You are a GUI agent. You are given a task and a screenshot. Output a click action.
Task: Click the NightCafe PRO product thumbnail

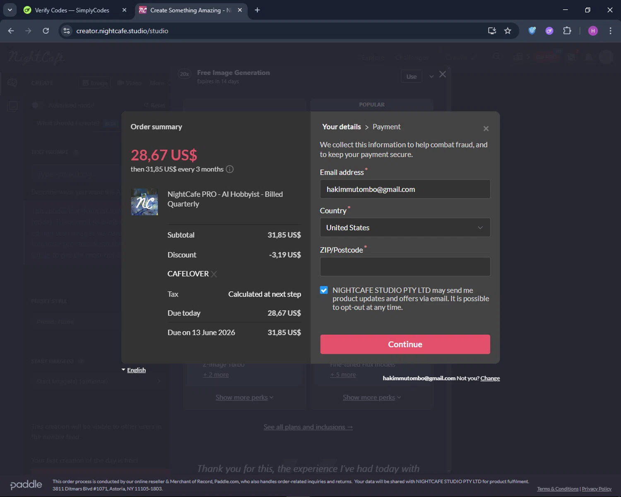pyautogui.click(x=144, y=202)
